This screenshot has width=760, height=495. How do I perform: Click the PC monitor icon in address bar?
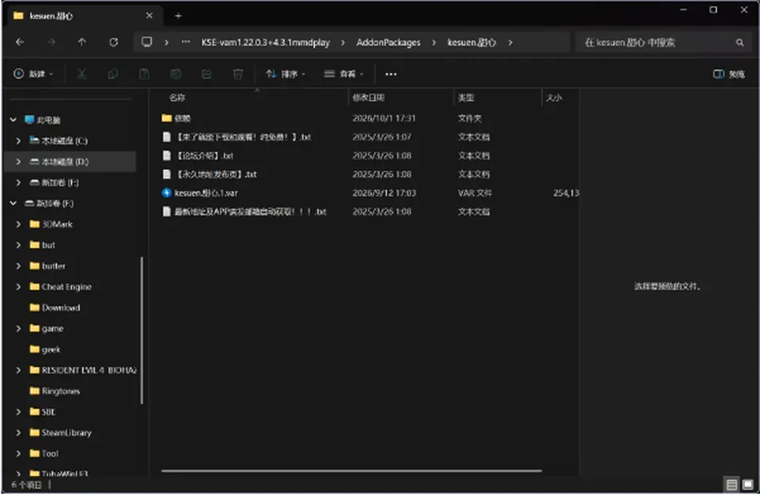pos(146,42)
